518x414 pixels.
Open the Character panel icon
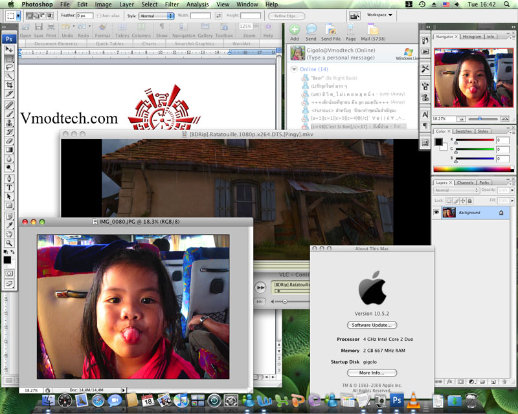(x=425, y=114)
